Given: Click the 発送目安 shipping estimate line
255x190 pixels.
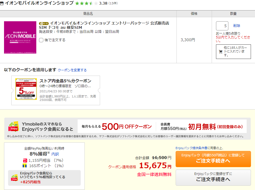Looking at the screenshot, I should click(79, 31).
